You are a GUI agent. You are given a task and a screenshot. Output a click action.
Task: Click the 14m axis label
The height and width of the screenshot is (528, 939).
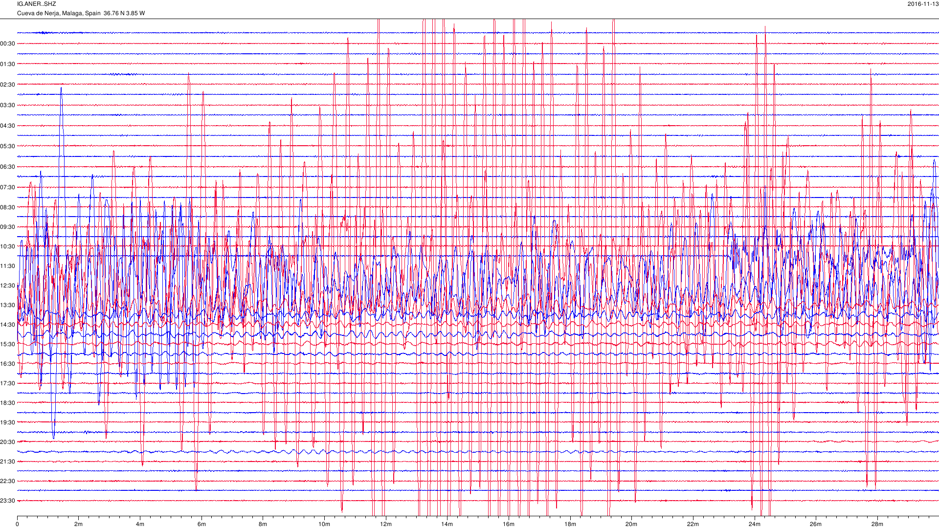[x=447, y=524]
